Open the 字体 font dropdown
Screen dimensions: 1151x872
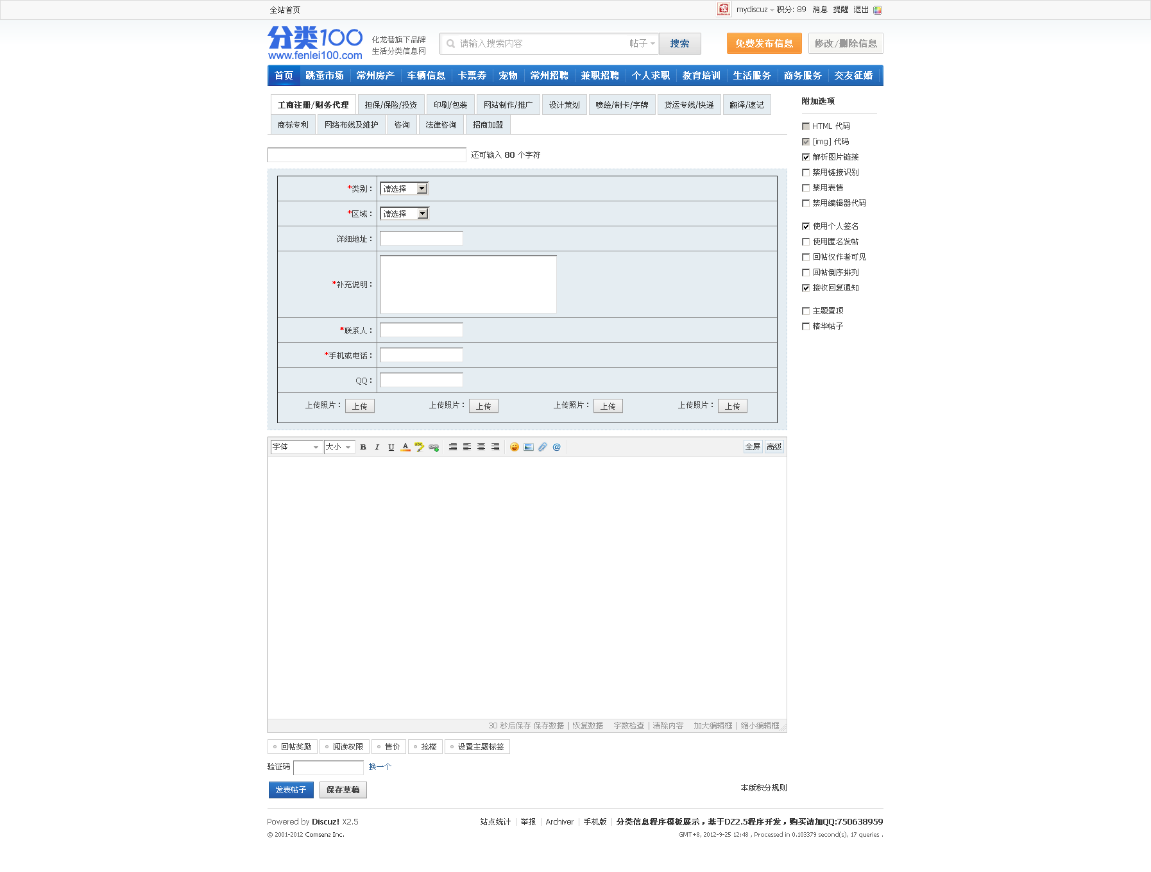click(296, 447)
